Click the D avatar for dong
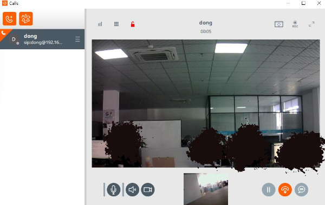325x205 pixels. coord(14,39)
